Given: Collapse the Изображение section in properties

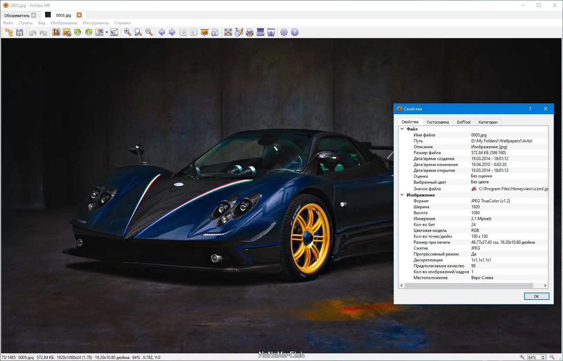Looking at the screenshot, I should [402, 195].
